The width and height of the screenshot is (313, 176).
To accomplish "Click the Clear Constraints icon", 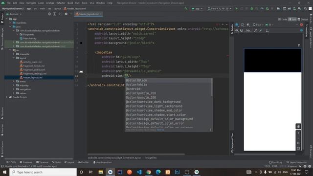I will (x=256, y=30).
